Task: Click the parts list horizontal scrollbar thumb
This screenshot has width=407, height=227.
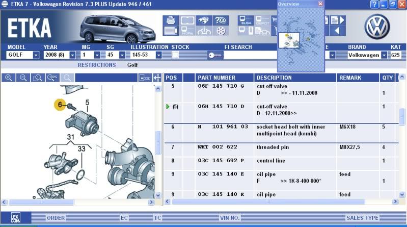Action: pos(268,201)
